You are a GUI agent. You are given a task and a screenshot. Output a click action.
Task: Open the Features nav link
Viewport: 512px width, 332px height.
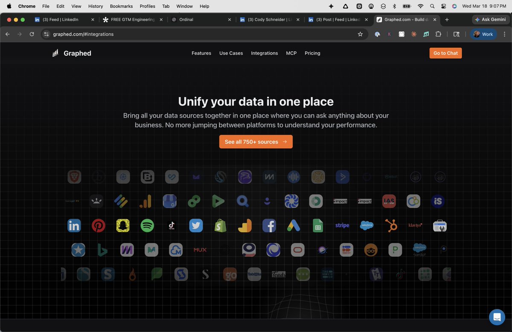[x=201, y=53]
